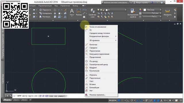Select Копирование свойств (Match Properties)
Image resolution: width=184 pixels, height=103 pixels.
pos(133,13)
